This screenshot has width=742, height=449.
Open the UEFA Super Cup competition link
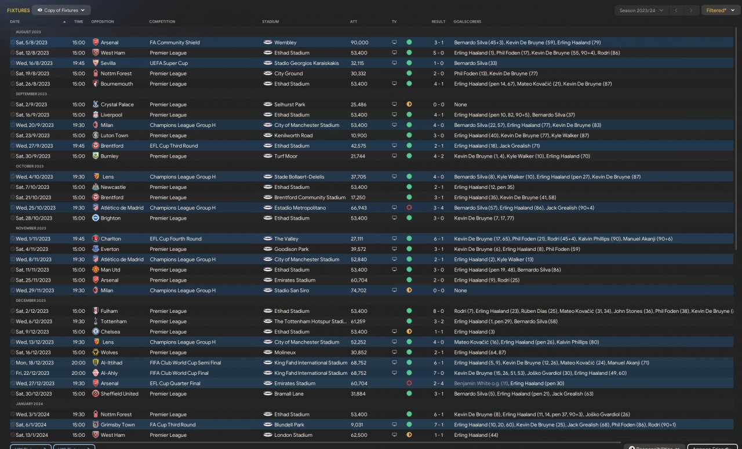coord(169,63)
